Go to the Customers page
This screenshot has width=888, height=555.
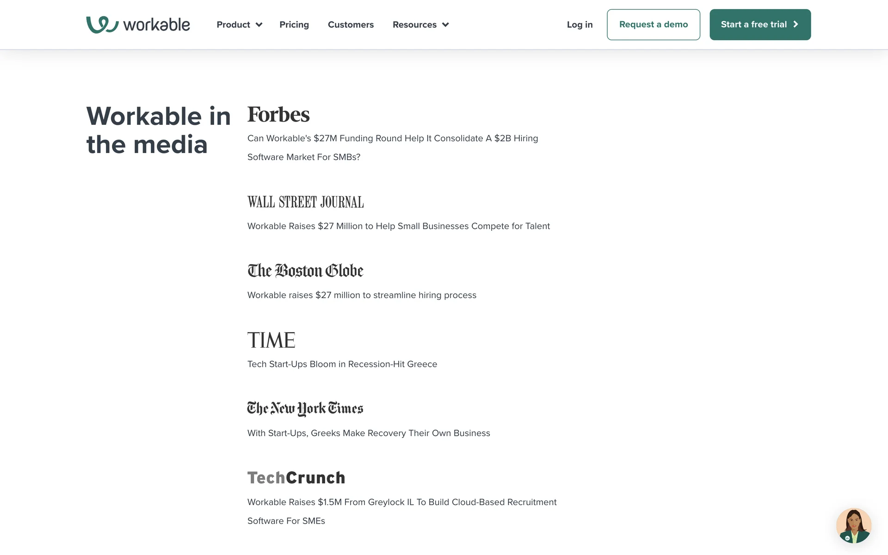click(x=351, y=25)
